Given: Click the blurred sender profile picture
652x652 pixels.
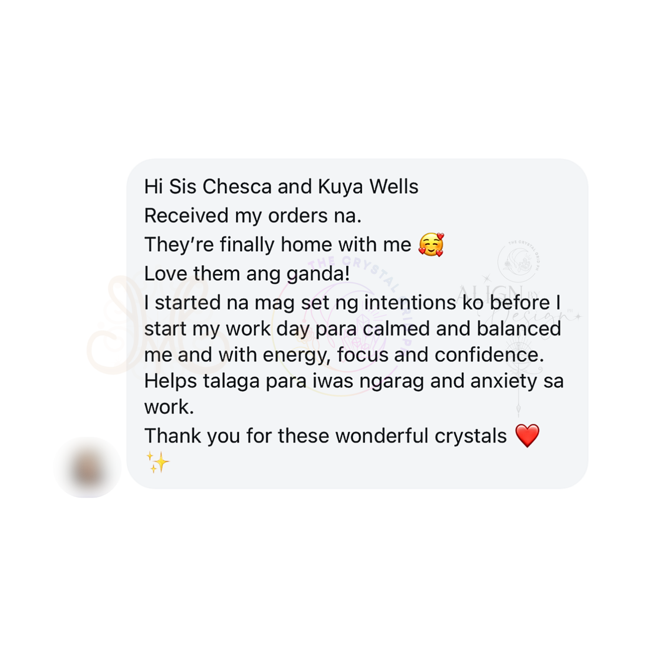Looking at the screenshot, I should coord(88,467).
